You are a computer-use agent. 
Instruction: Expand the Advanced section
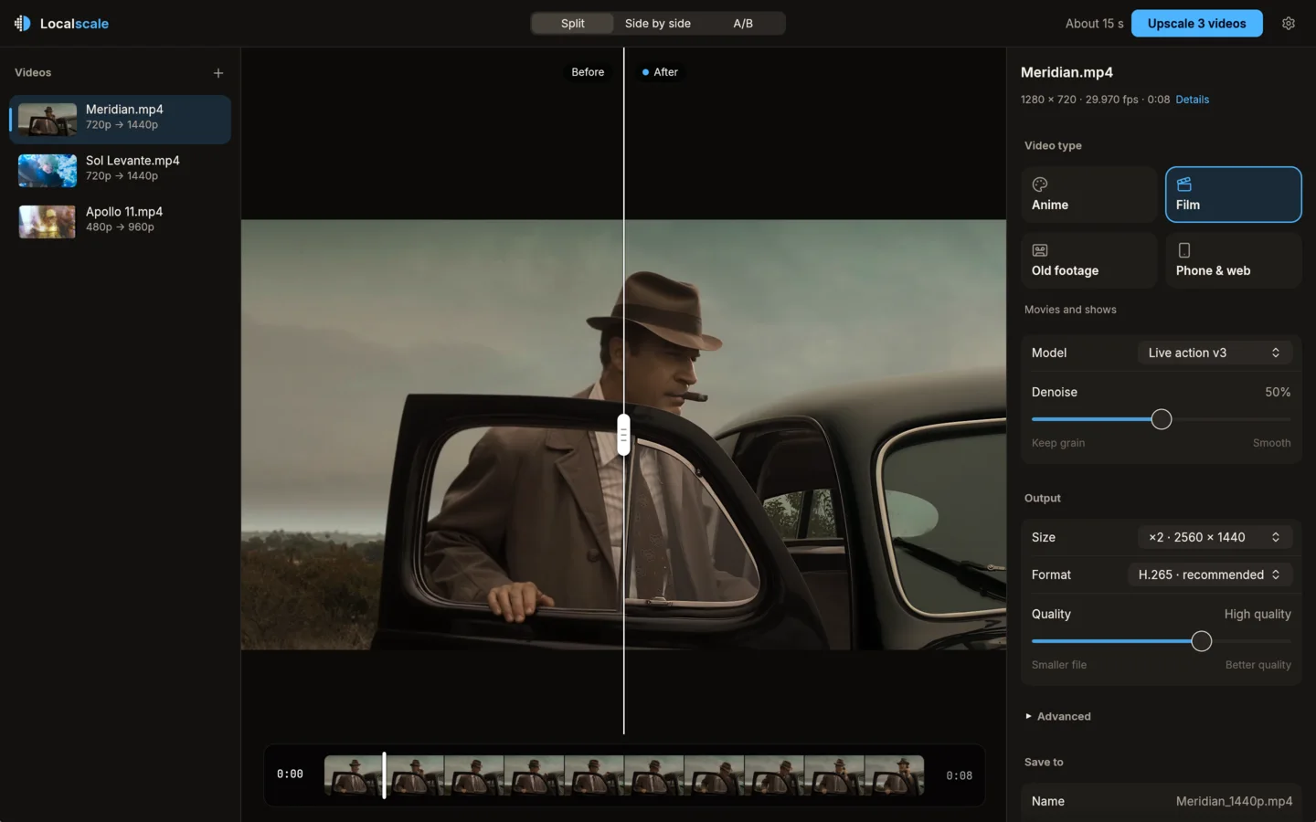coord(1058,716)
